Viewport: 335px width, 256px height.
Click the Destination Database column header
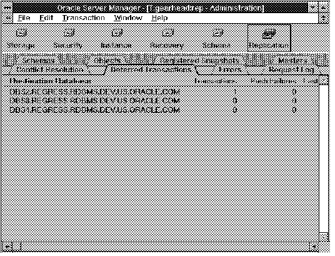point(51,81)
